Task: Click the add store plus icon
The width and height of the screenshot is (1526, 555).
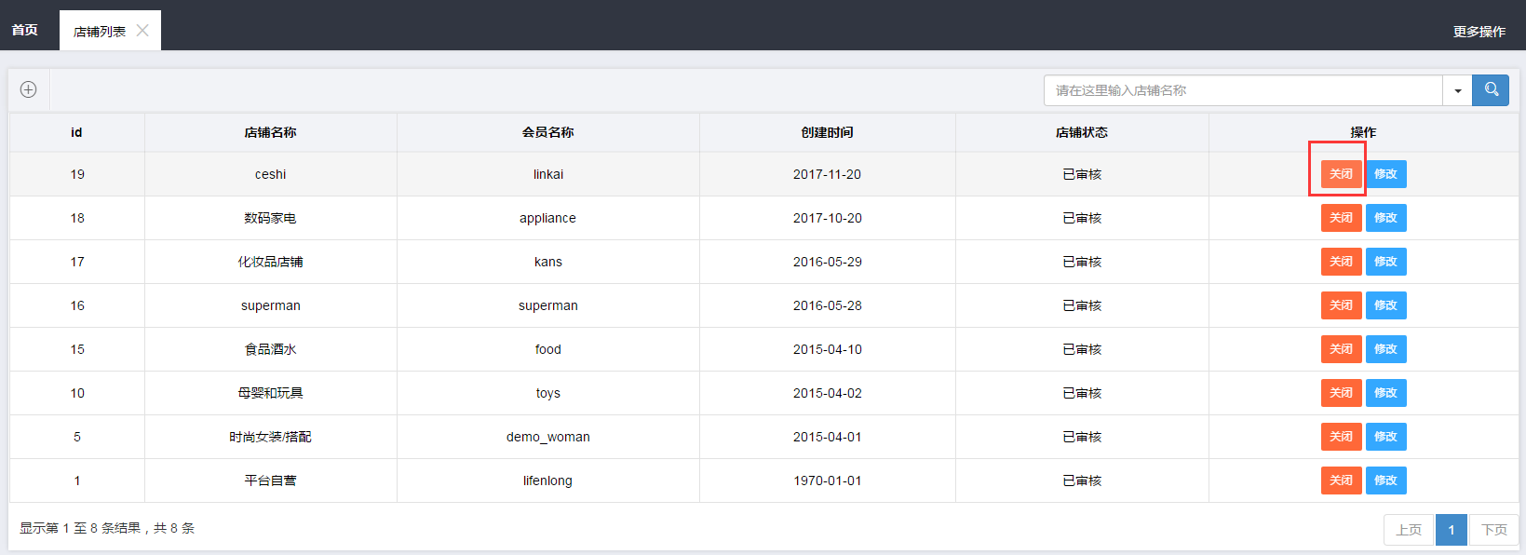Action: (x=29, y=89)
